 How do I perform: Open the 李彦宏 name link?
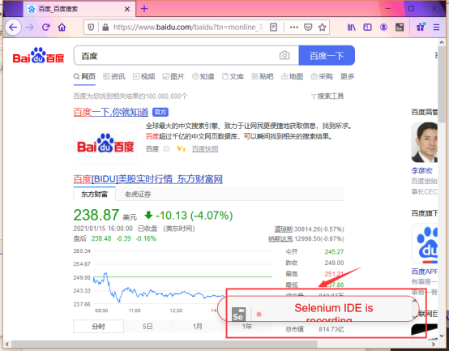pos(421,170)
